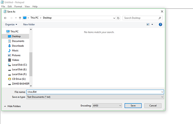The height and width of the screenshot is (124, 193).
Task: Click the navigation pane scrollbar thumb
Action: (x=31, y=64)
